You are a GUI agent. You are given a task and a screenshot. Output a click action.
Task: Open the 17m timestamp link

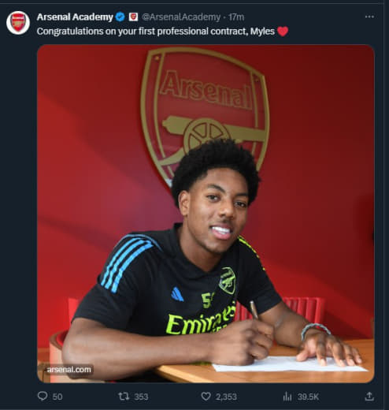236,17
